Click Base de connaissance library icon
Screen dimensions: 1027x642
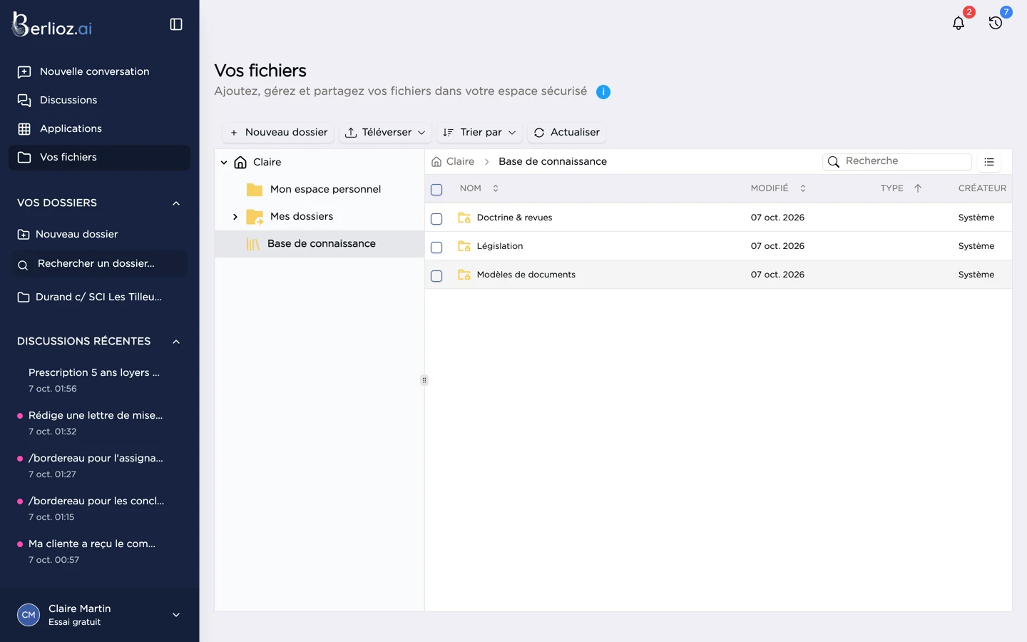[253, 244]
